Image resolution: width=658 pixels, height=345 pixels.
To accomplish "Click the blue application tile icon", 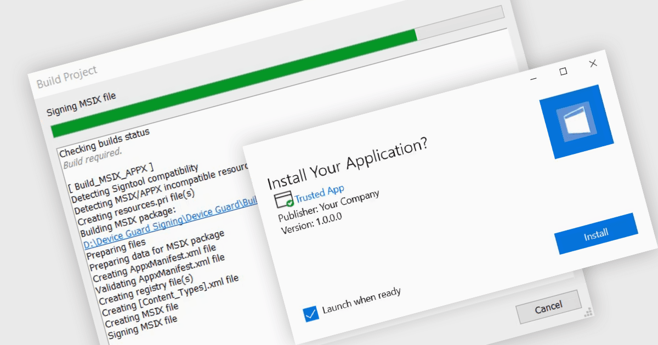I will point(576,122).
